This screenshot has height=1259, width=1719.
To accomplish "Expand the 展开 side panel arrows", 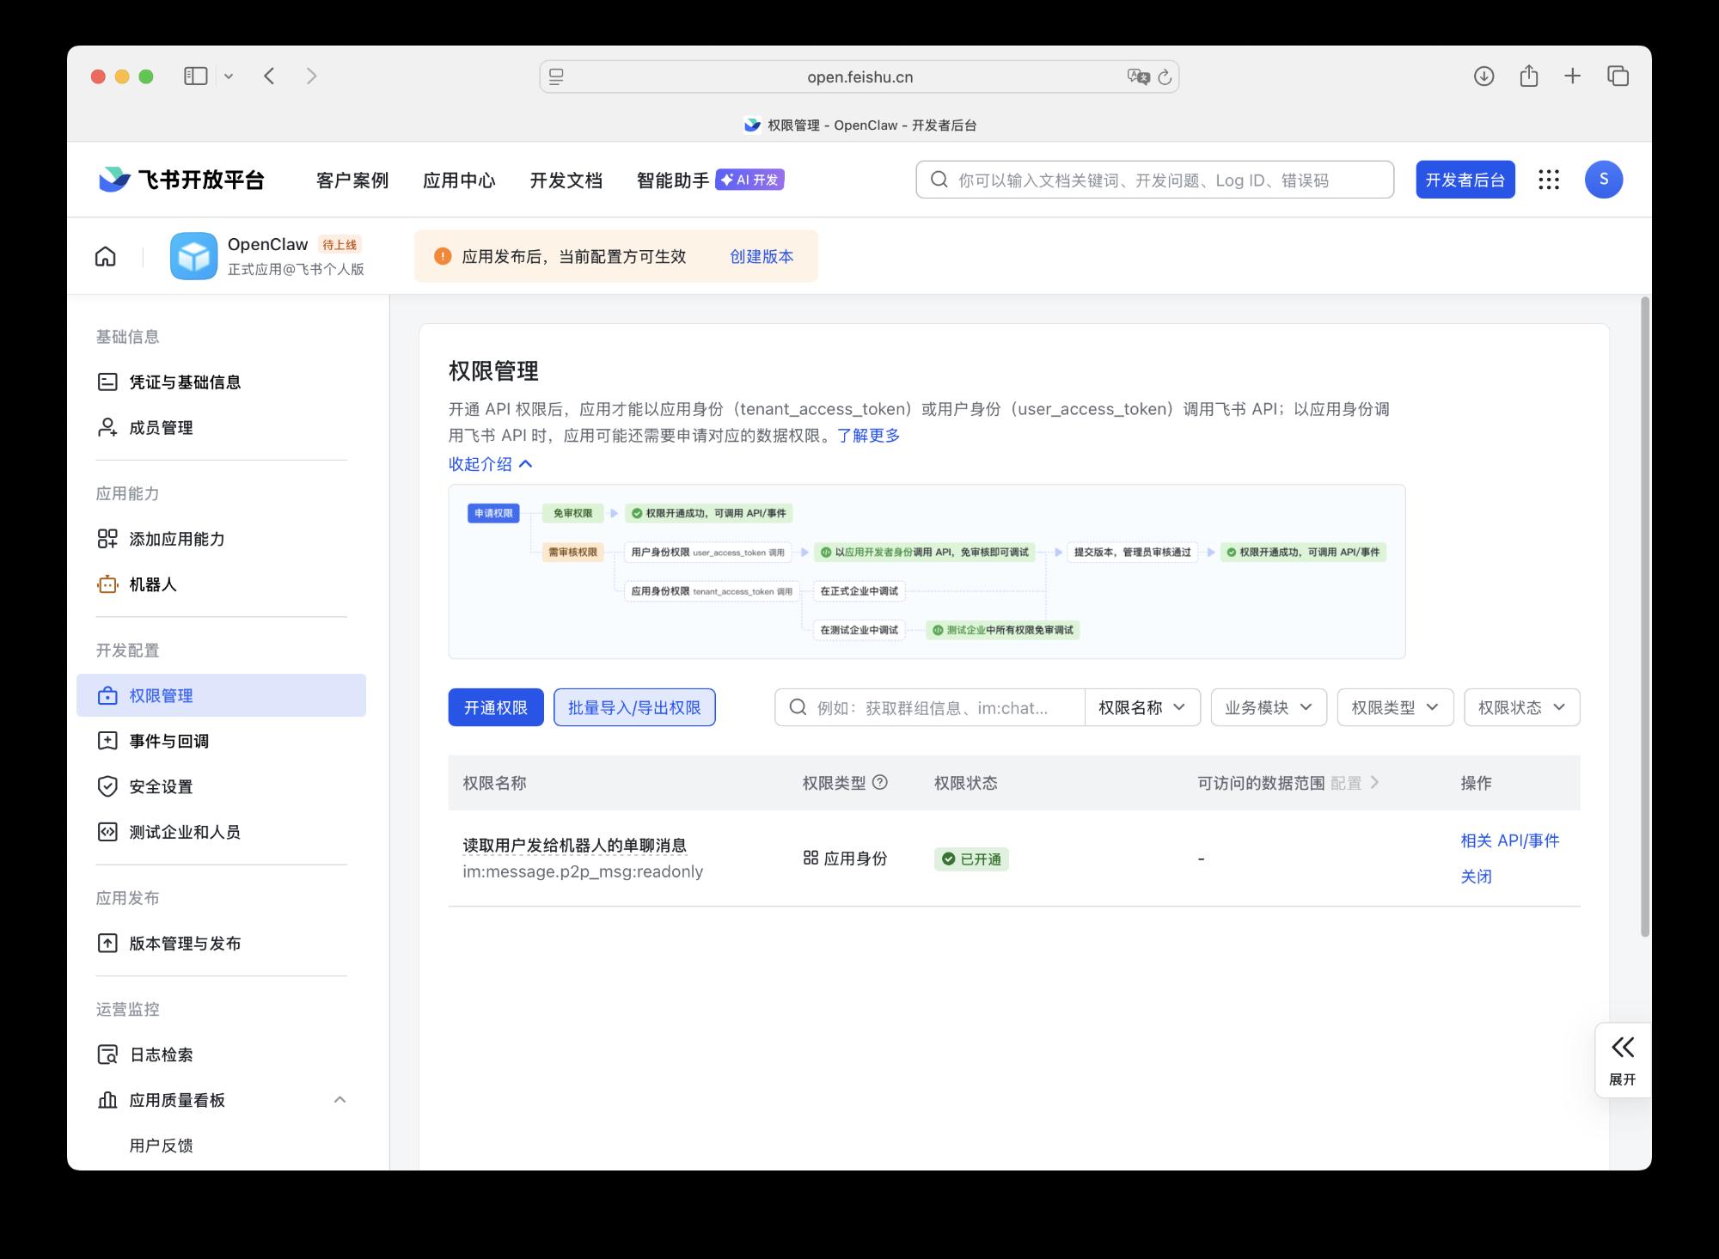I will (x=1622, y=1048).
